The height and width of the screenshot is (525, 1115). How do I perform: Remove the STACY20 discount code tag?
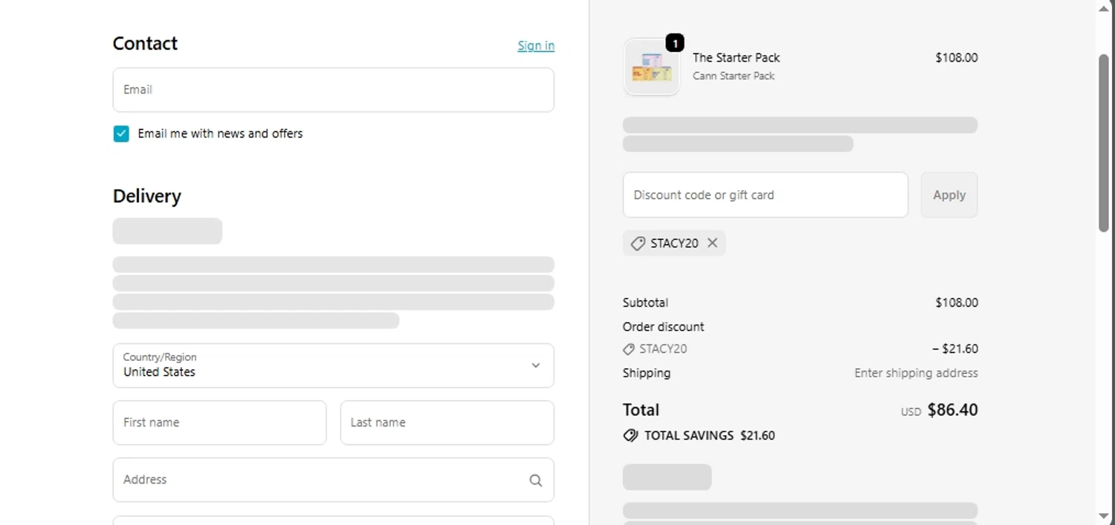click(x=712, y=243)
